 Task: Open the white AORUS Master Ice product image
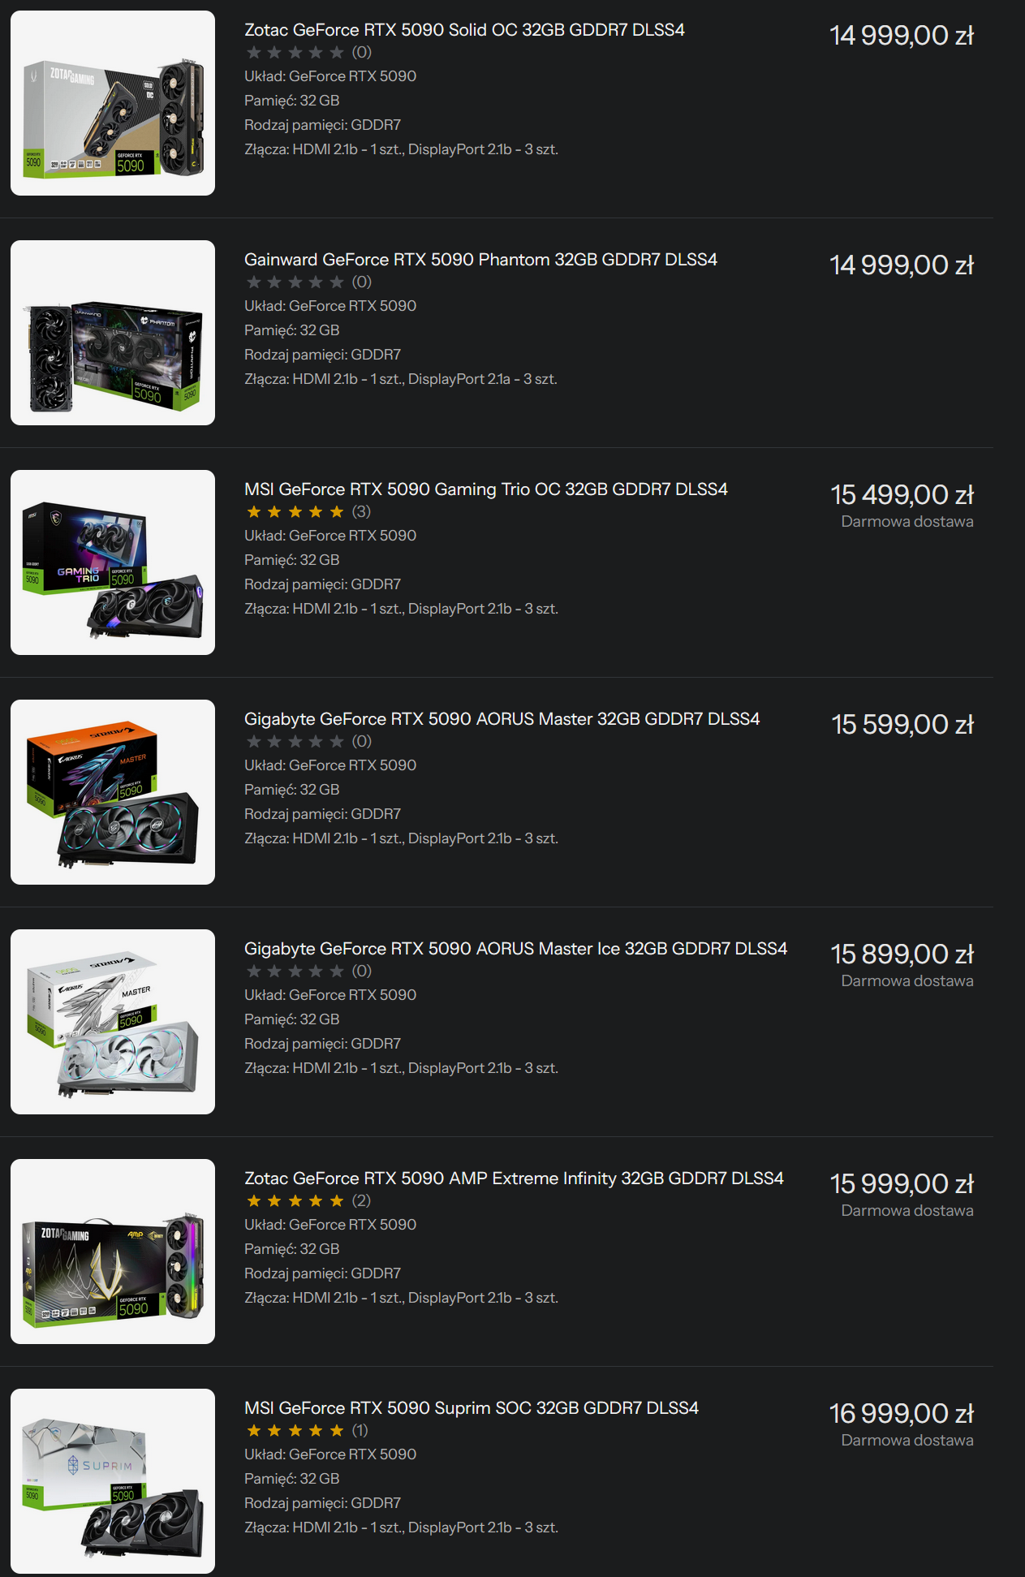click(x=113, y=1022)
